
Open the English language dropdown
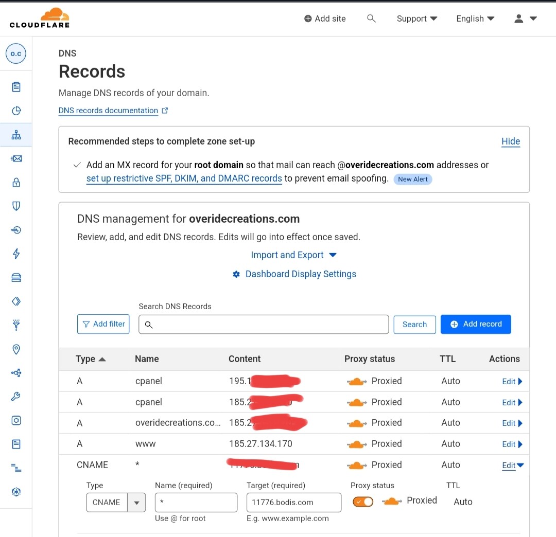click(x=475, y=19)
